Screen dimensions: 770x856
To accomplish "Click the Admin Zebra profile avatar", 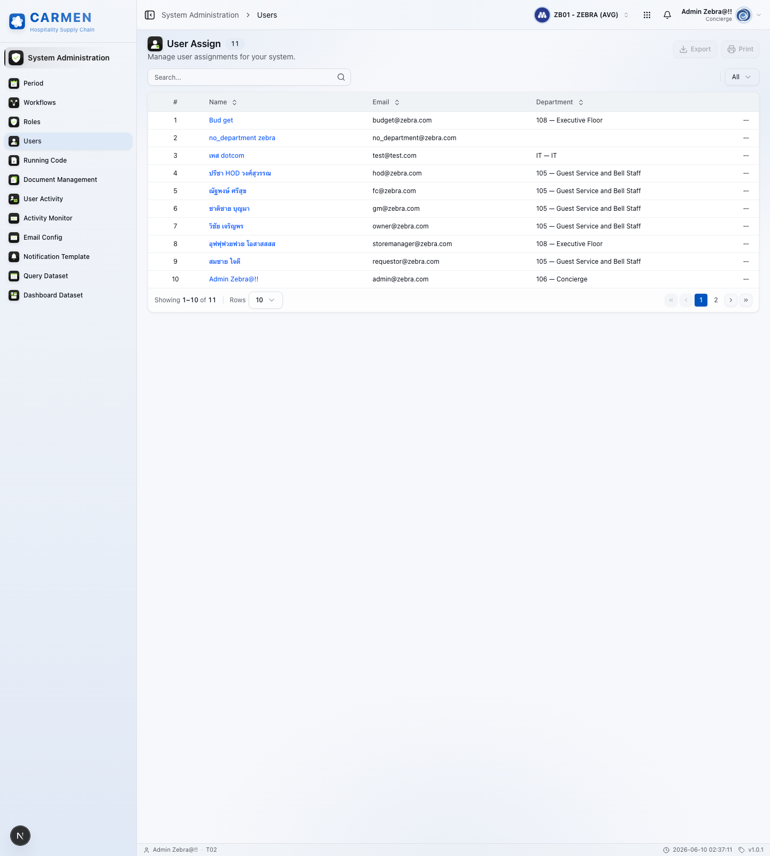I will coord(744,15).
